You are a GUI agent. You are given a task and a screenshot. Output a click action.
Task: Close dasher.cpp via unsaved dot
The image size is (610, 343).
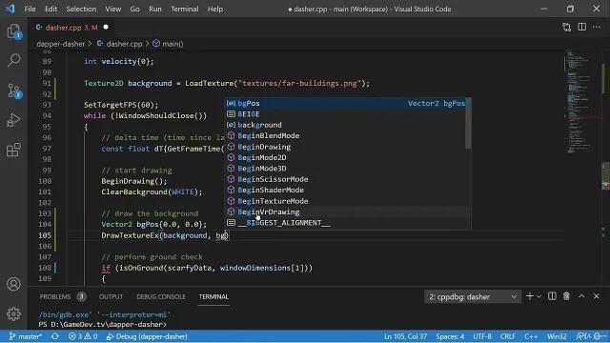pos(106,28)
